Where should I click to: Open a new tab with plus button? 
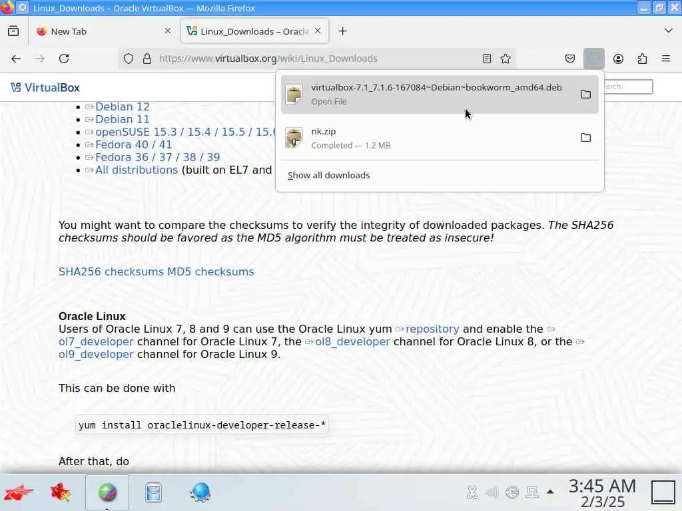coord(343,31)
